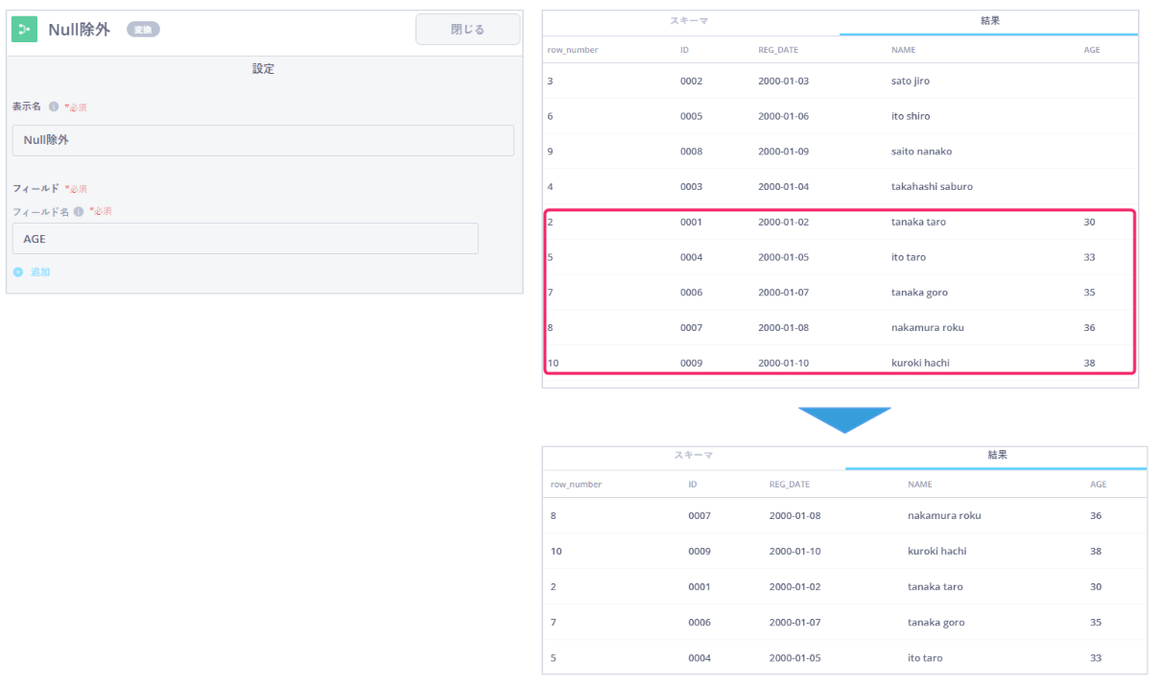Viewport: 1160px width, 686px height.
Task: Click the info icon beside フィールド名
Action: coord(79,211)
